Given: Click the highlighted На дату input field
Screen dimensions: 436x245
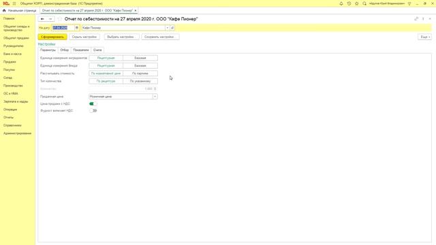Looking at the screenshot, I should (63, 28).
